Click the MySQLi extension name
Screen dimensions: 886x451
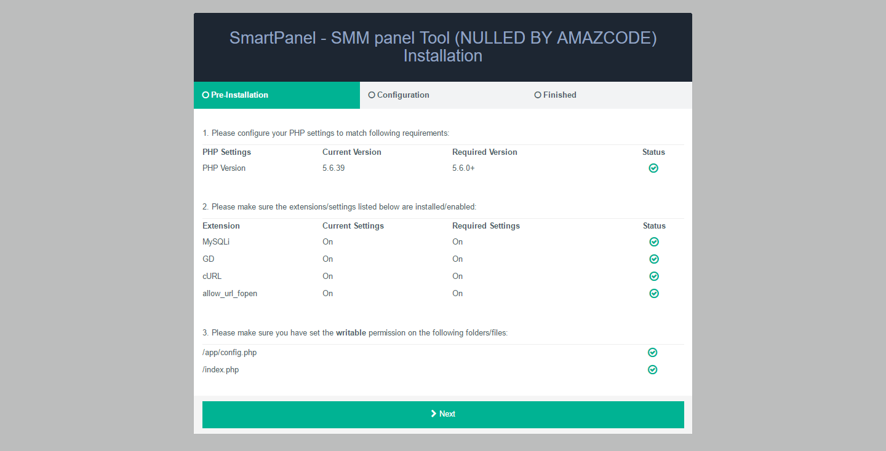(x=216, y=242)
